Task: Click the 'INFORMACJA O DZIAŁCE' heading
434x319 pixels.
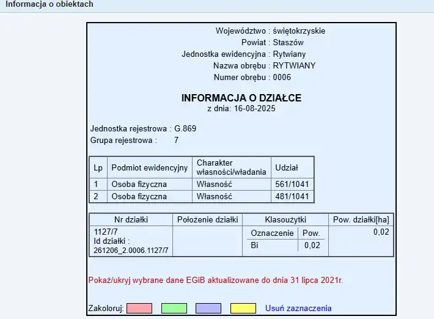Action: (241, 98)
